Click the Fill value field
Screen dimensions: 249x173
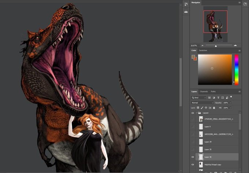(226, 108)
